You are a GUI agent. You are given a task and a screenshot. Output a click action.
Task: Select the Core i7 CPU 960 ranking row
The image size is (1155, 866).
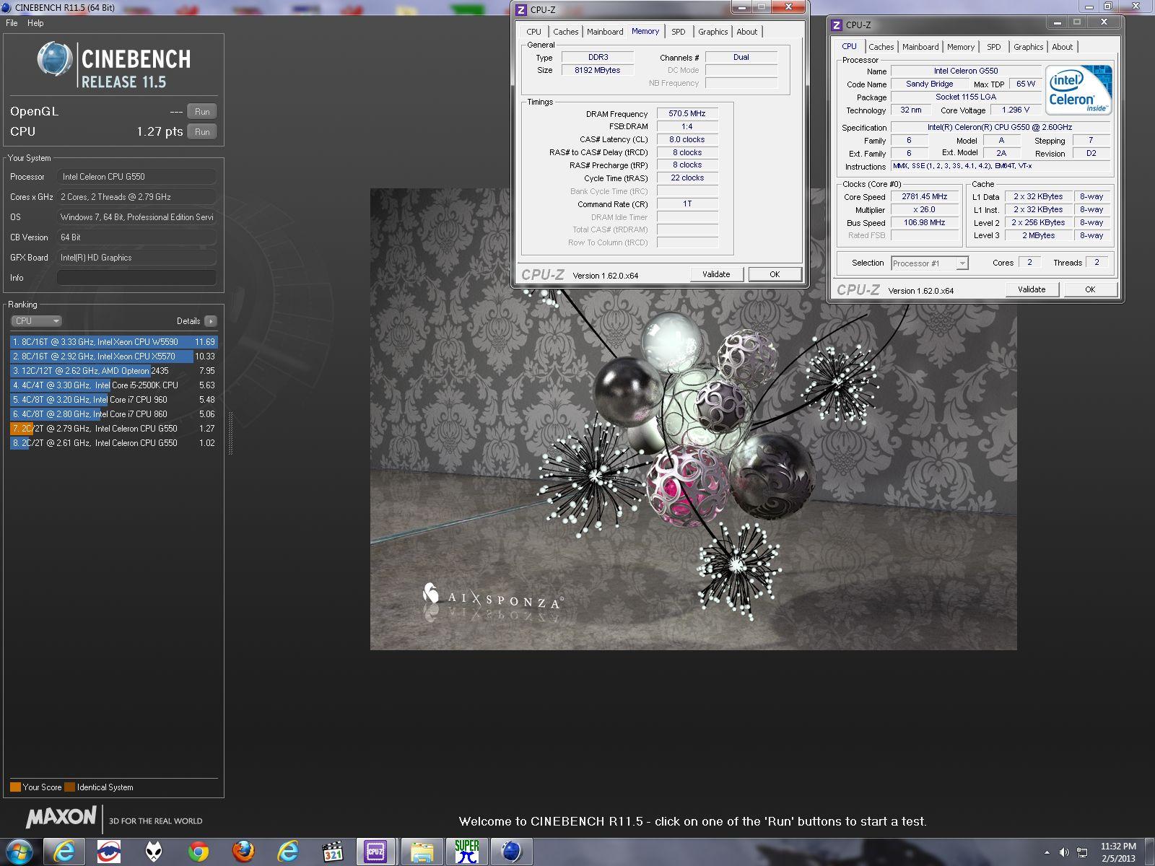pos(113,400)
